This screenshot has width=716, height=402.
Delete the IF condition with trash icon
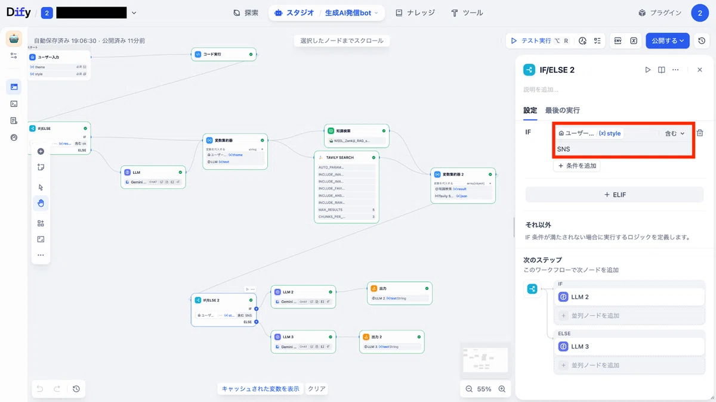click(x=700, y=133)
